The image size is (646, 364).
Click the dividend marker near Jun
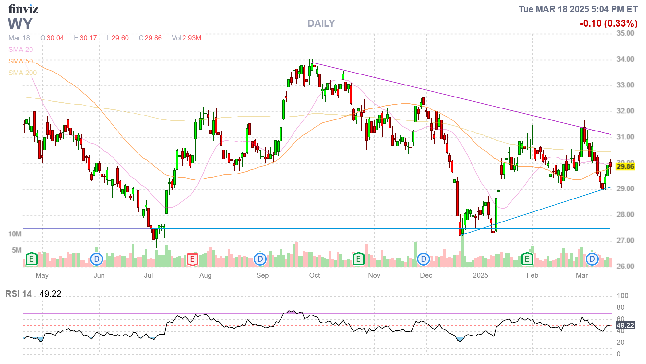tap(97, 259)
